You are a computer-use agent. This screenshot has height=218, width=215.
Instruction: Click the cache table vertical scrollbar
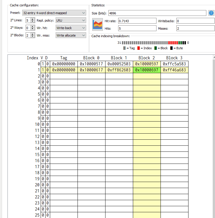tap(214, 136)
